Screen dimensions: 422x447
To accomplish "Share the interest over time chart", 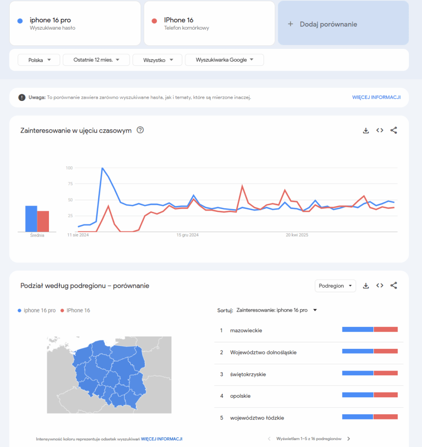I will (394, 130).
